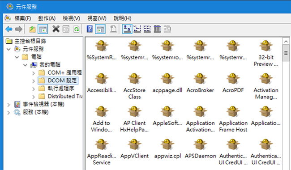This screenshot has height=170, width=291.
Task: Click the vertical scrollbar thumb
Action: 286,53
